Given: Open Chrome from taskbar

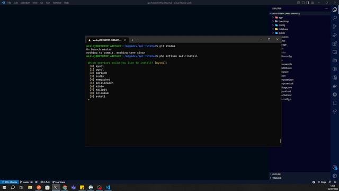Looking at the screenshot, I should (x=65, y=187).
